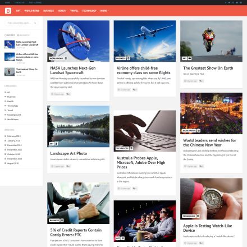Open 'Australia Probes Apple, Microsoft, Adobe' headline
Screen dimensions: 247x247
click(141, 162)
